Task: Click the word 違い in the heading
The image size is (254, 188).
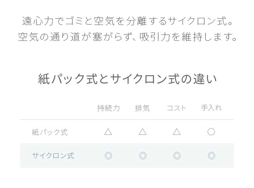Action: click(x=205, y=79)
